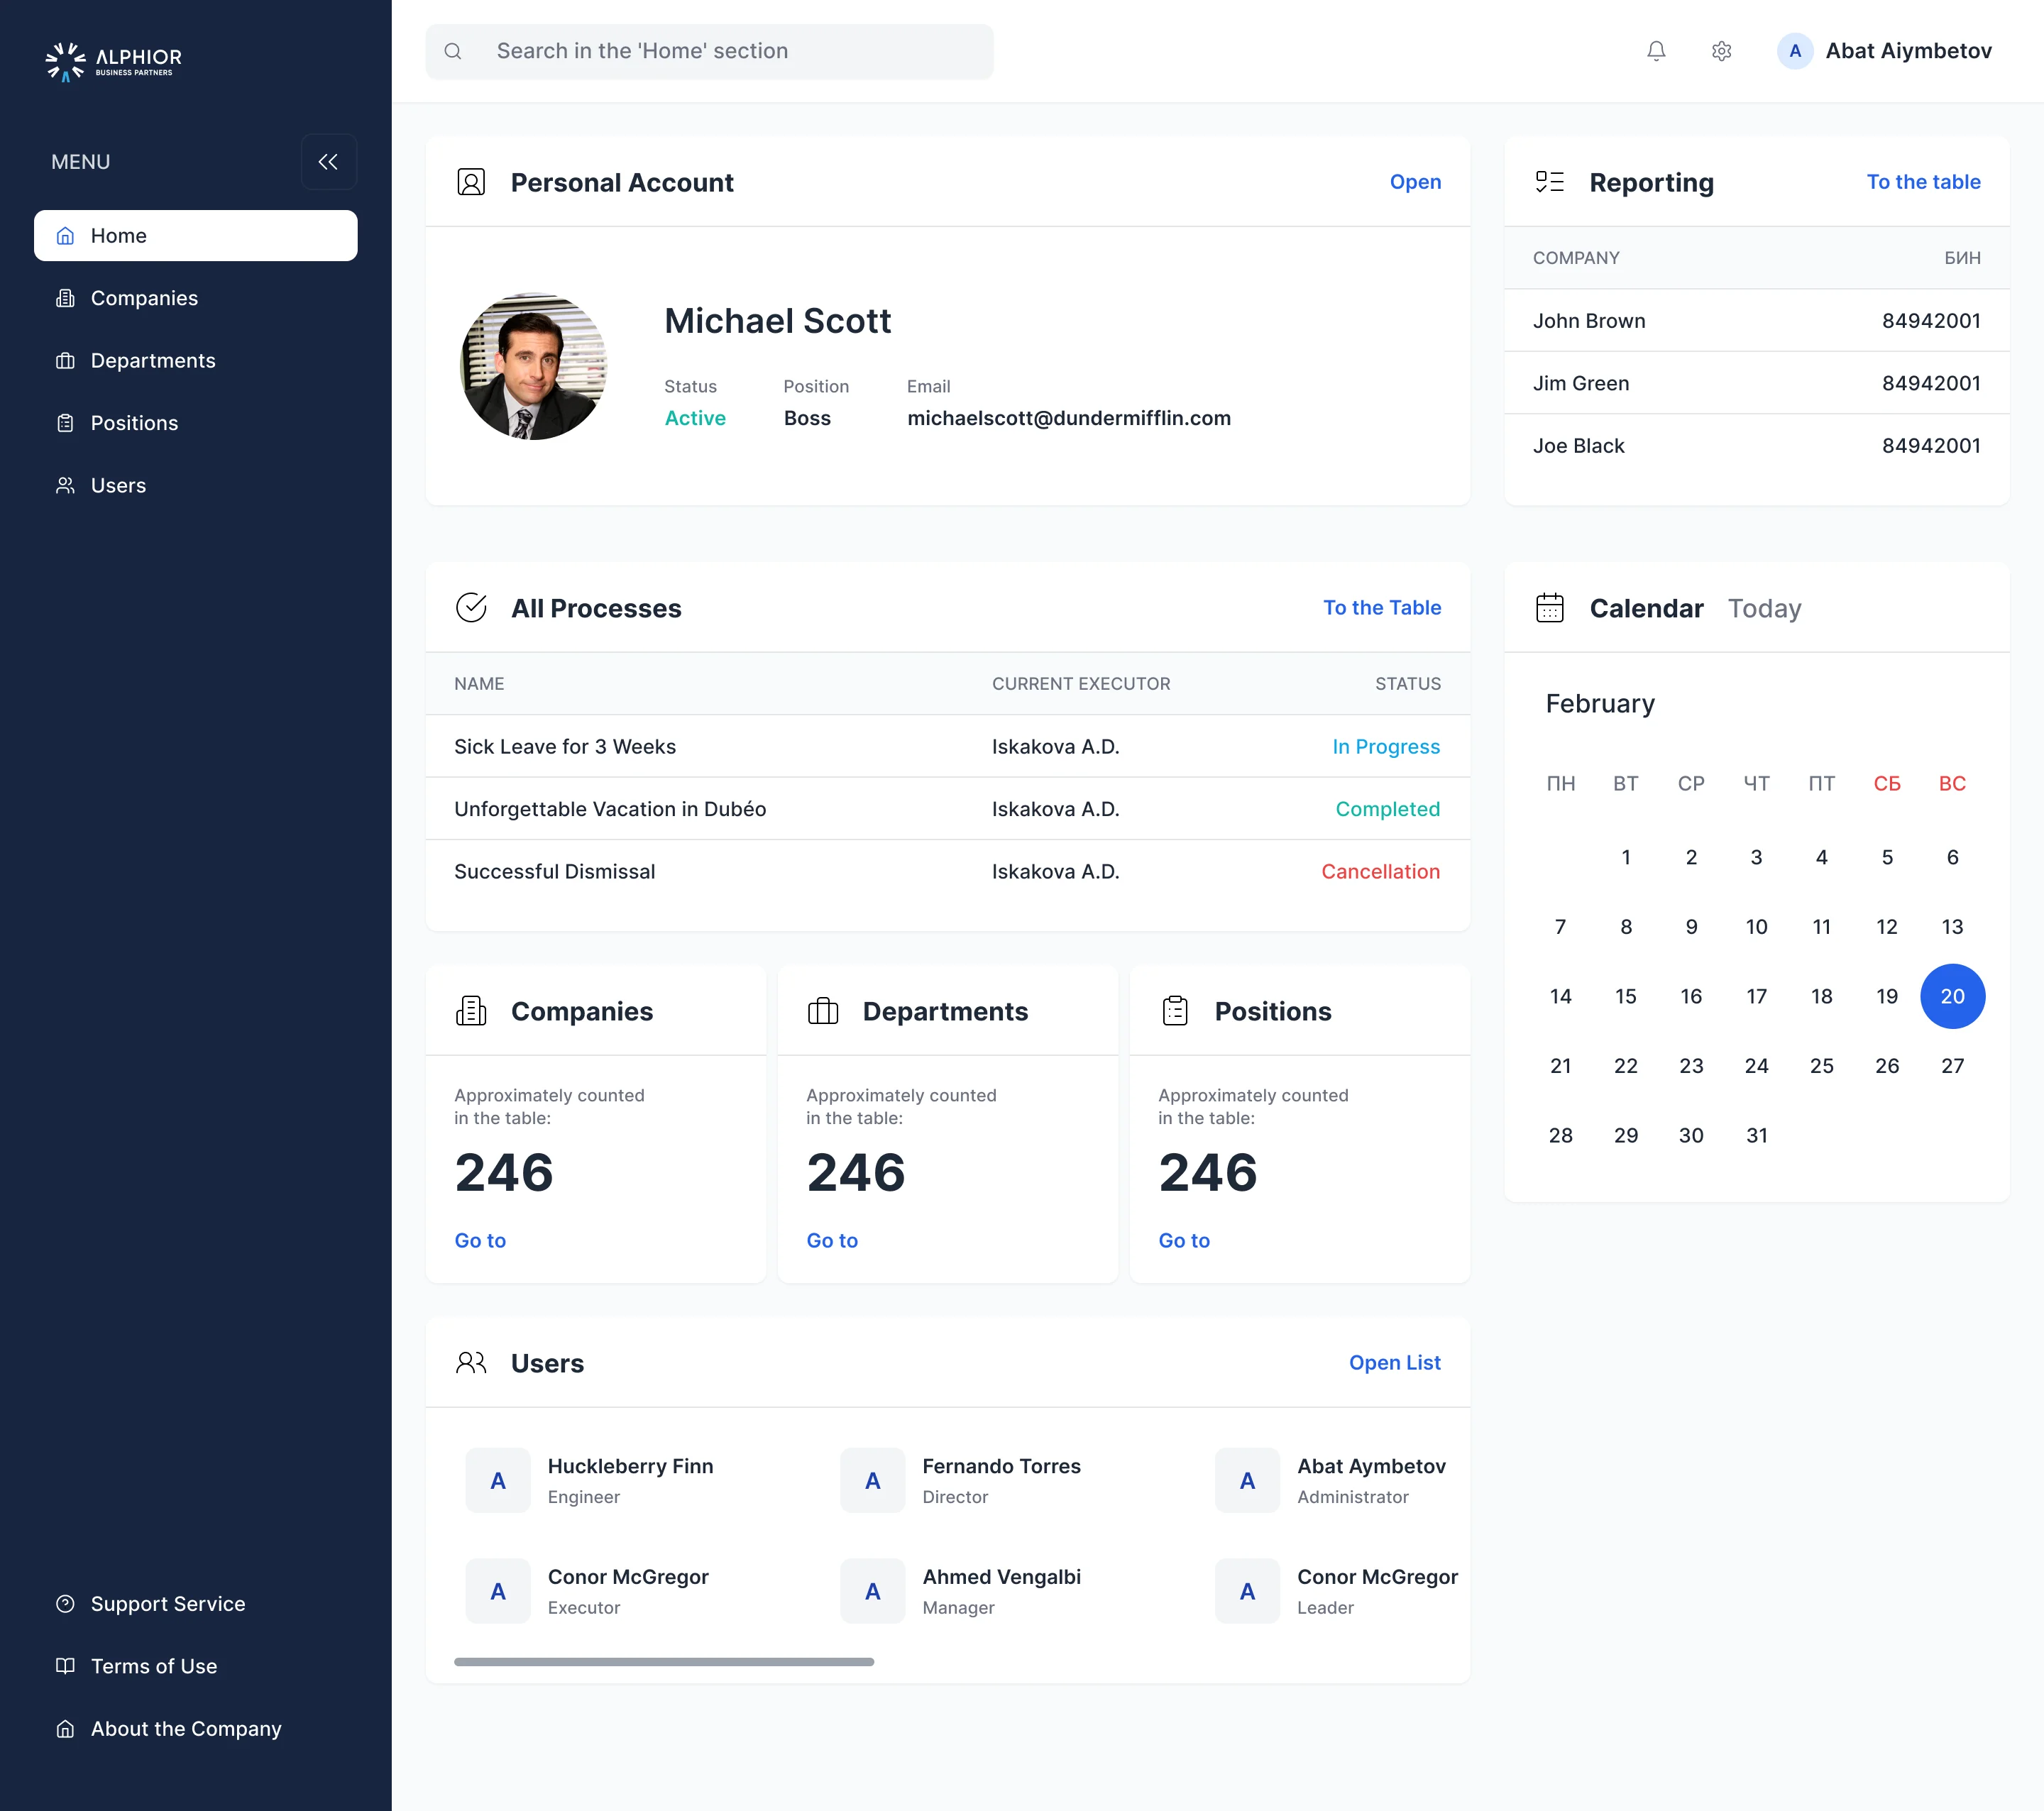Click Huckleberry Finn's avatar badge
Image resolution: width=2044 pixels, height=1811 pixels.
coord(498,1481)
